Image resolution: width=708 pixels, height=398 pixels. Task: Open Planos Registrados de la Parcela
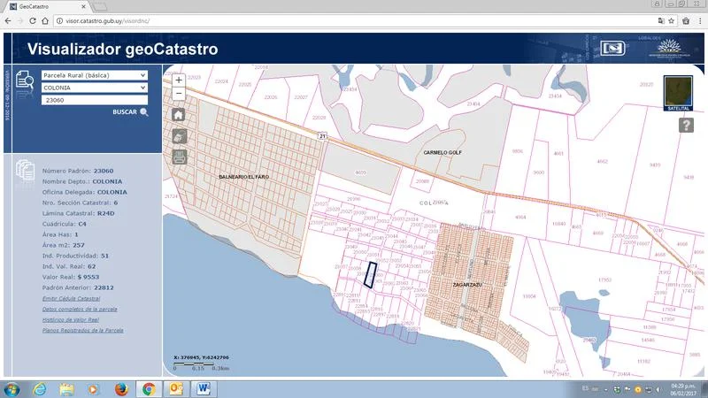[82, 330]
